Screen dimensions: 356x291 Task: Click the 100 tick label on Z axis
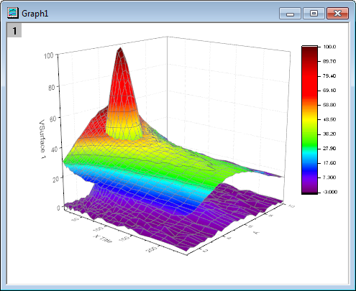pos(48,56)
